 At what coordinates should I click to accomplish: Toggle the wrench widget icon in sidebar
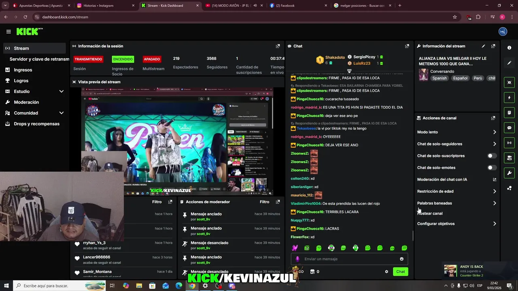coord(509,173)
